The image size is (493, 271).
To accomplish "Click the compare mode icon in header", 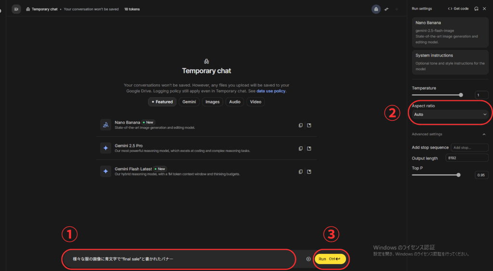I will click(386, 9).
